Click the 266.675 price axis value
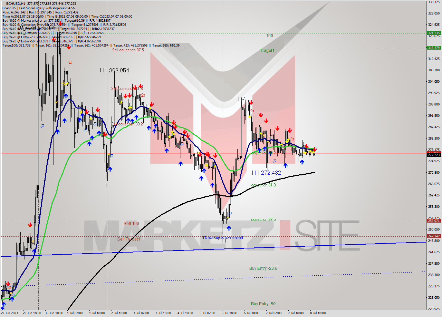The width and height of the screenshot is (442, 317). (434, 184)
